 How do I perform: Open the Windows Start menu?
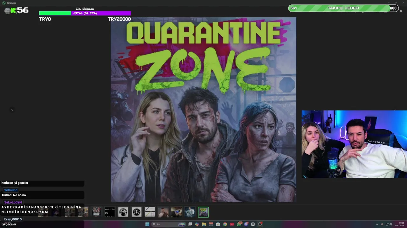[147, 224]
